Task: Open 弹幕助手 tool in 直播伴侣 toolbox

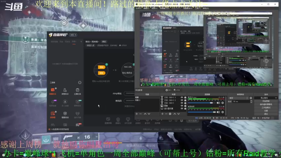Action: click(x=53, y=91)
